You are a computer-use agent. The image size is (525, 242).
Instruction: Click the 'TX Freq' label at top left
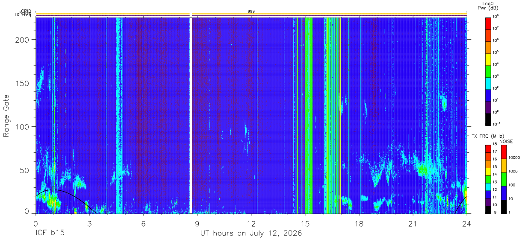click(x=24, y=16)
